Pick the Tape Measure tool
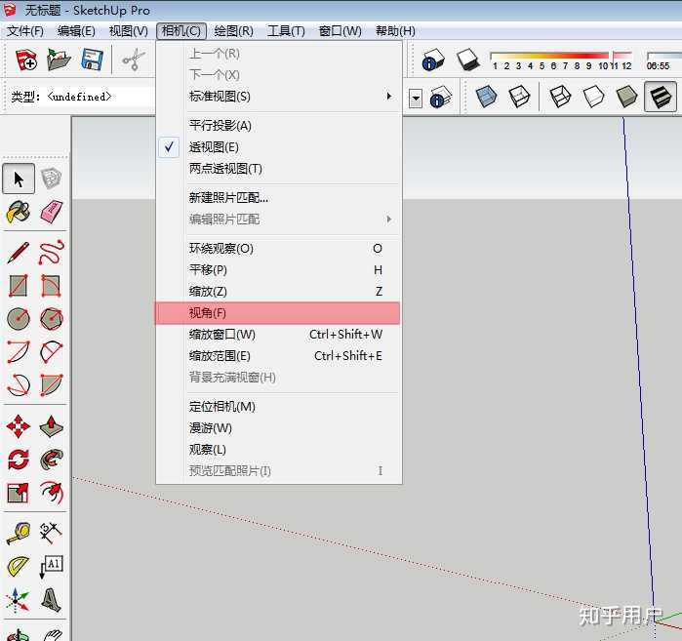This screenshot has width=682, height=641. pos(19,534)
